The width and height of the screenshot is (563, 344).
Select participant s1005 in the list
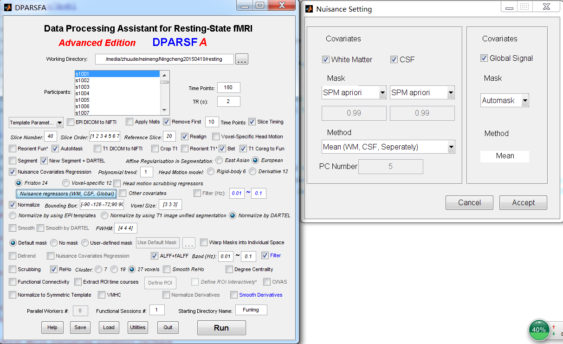[x=117, y=100]
